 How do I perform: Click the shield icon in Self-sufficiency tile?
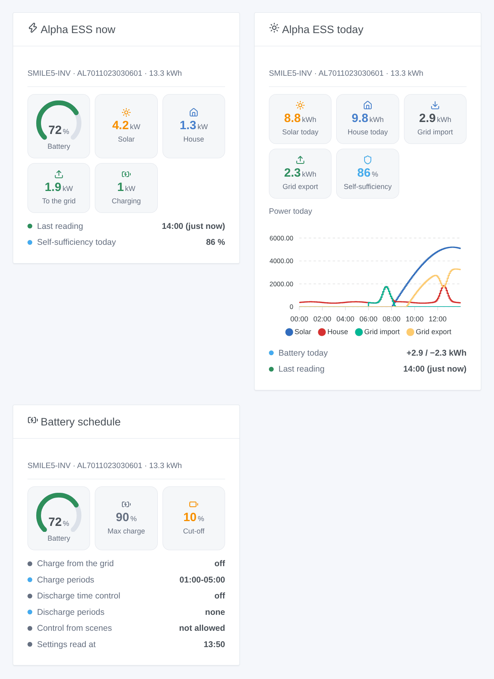pyautogui.click(x=368, y=160)
